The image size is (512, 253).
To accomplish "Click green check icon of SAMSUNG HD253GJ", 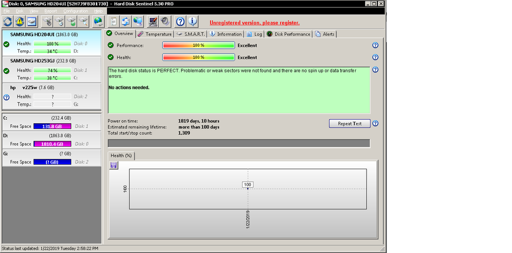I will (x=6, y=71).
